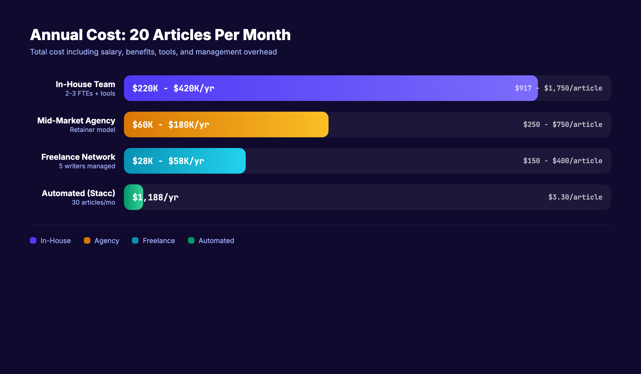The width and height of the screenshot is (641, 374).
Task: Click the teal Freelance legend dot
Action: [135, 240]
